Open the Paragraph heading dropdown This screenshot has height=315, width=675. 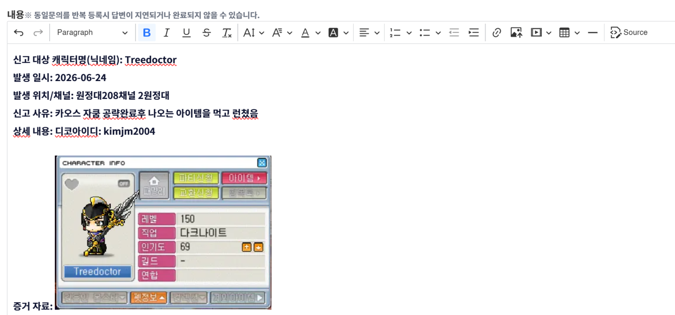(x=92, y=32)
